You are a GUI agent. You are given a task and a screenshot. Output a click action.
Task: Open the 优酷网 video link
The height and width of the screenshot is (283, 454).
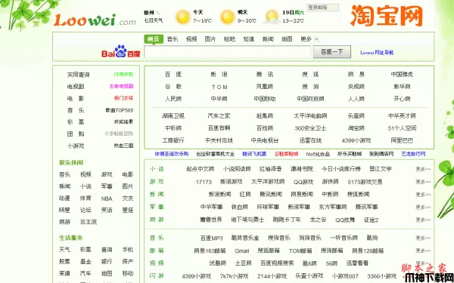click(217, 263)
